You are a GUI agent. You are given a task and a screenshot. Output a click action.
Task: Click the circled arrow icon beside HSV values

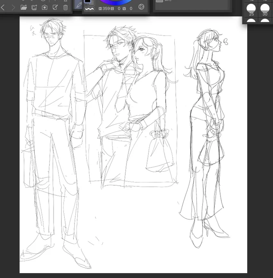[x=141, y=7]
